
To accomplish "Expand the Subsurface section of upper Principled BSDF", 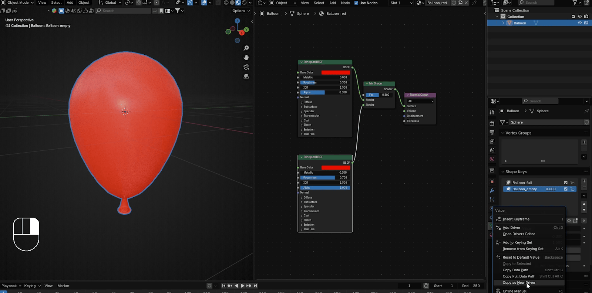I will 310,107.
